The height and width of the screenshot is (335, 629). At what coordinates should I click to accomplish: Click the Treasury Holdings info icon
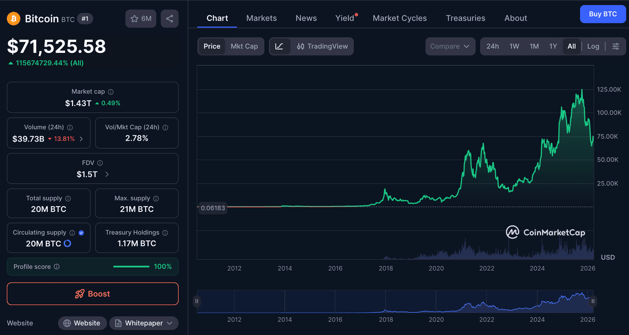tap(165, 233)
